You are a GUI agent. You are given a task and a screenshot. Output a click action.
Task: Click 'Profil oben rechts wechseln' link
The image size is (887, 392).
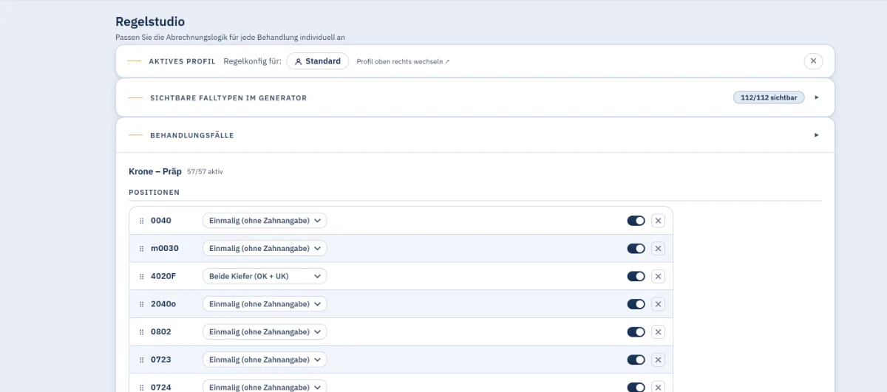point(403,61)
